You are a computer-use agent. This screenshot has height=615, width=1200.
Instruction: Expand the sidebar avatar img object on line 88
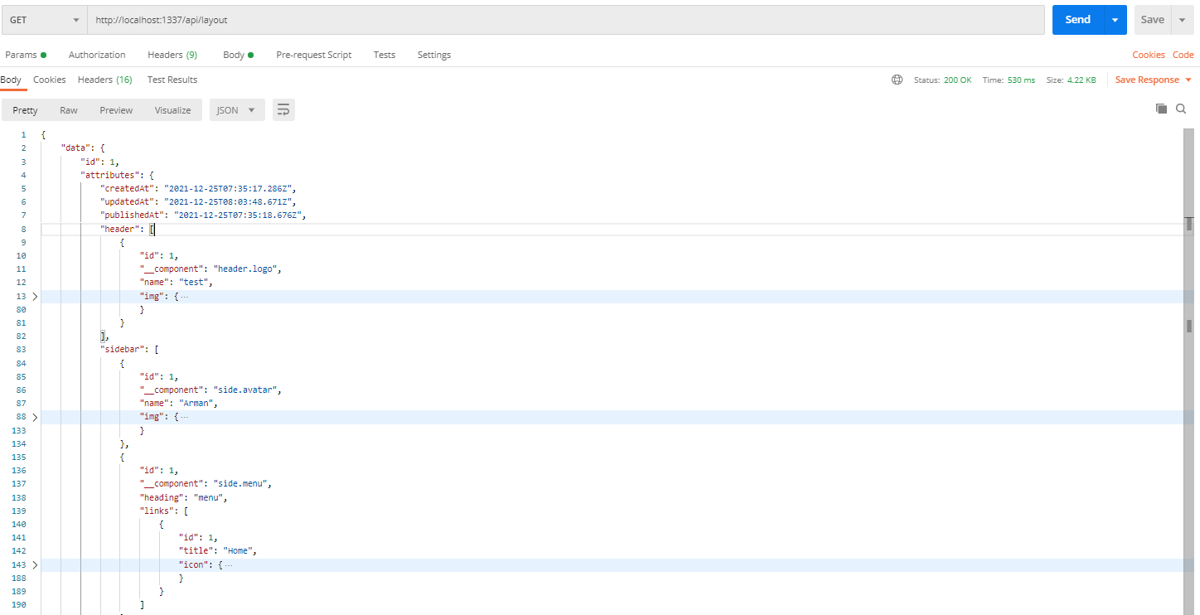pos(35,416)
